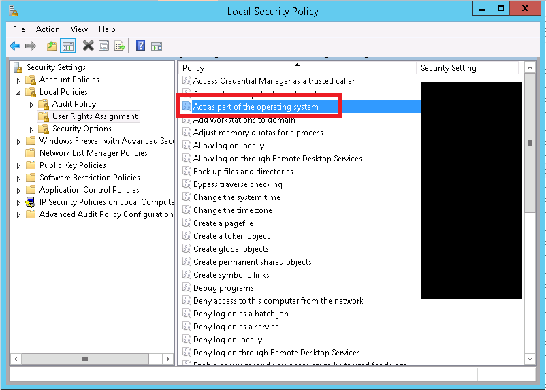This screenshot has height=390, width=546.
Task: Sort by the Policy column header
Action: [298, 68]
